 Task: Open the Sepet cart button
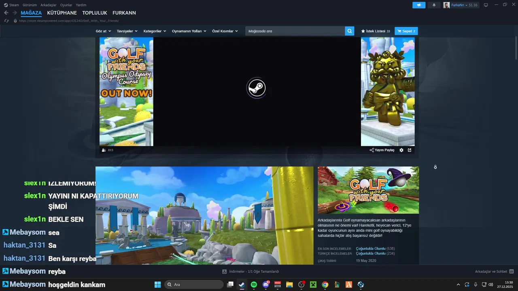point(406,31)
